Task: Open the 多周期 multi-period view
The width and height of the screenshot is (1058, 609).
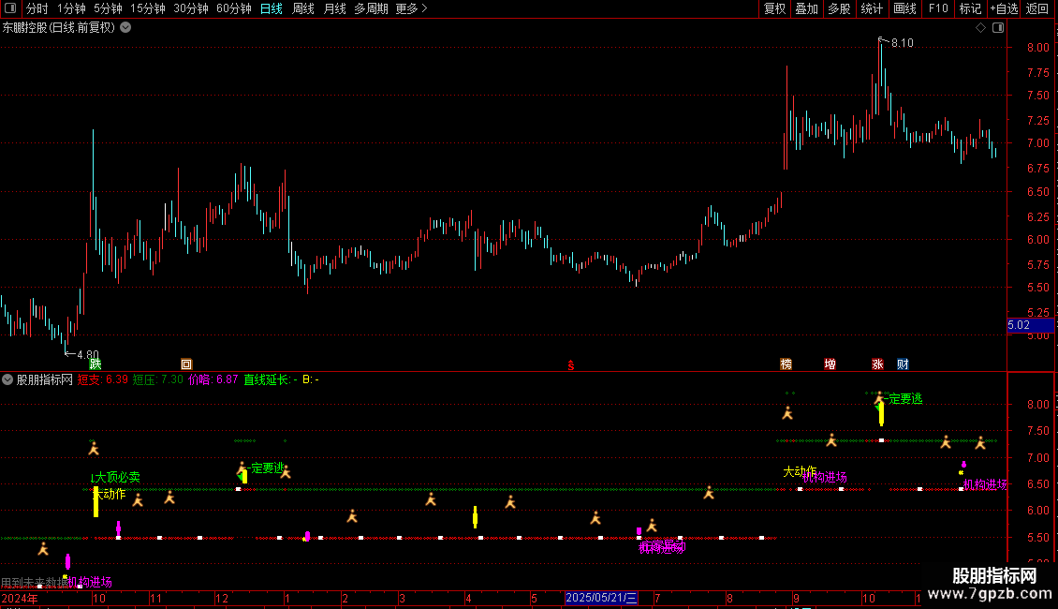Action: (x=371, y=8)
